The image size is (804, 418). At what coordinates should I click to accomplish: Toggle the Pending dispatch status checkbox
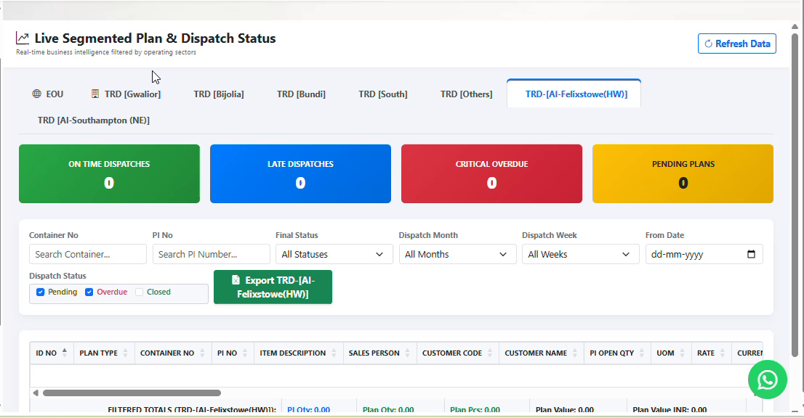click(41, 292)
